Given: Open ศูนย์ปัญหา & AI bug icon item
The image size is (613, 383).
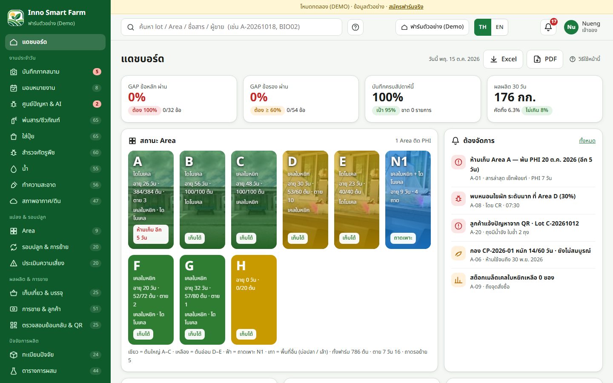Looking at the screenshot, I should point(55,104).
